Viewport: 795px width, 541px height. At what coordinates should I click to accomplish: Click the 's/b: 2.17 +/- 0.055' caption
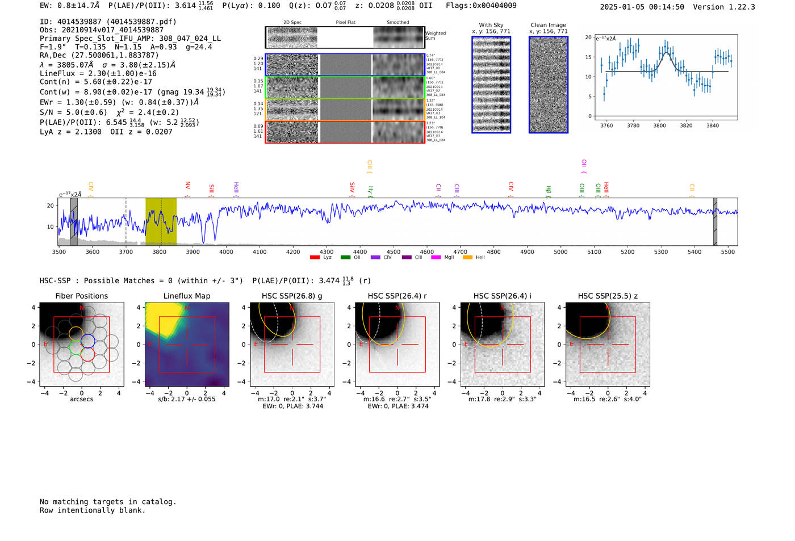(x=187, y=399)
